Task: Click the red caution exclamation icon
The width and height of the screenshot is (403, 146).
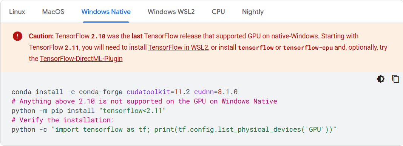Action: (x=17, y=36)
